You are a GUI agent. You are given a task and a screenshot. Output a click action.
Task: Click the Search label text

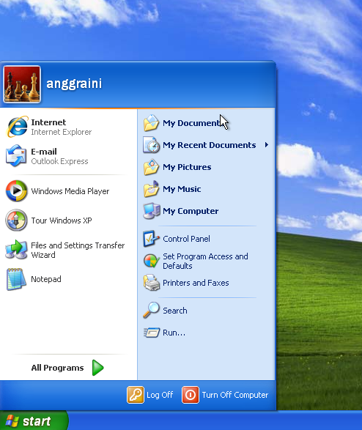[x=175, y=311]
